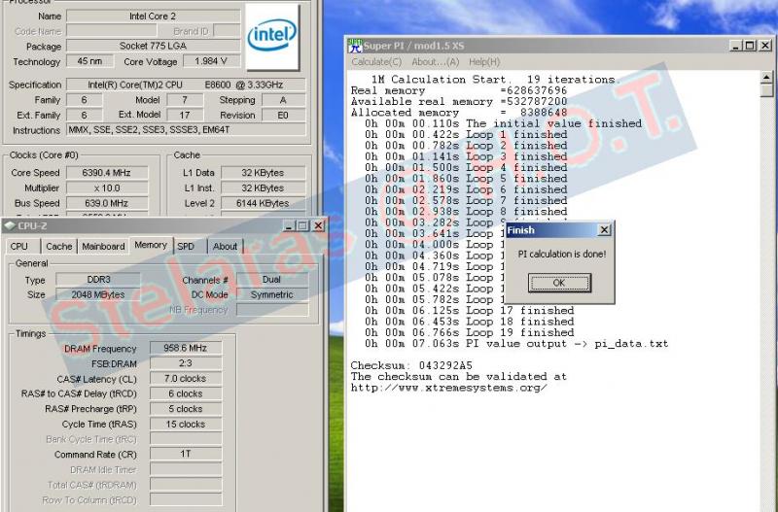Minimize the front CPU-Z window
Screen dimensions: 778x512
click(289, 226)
